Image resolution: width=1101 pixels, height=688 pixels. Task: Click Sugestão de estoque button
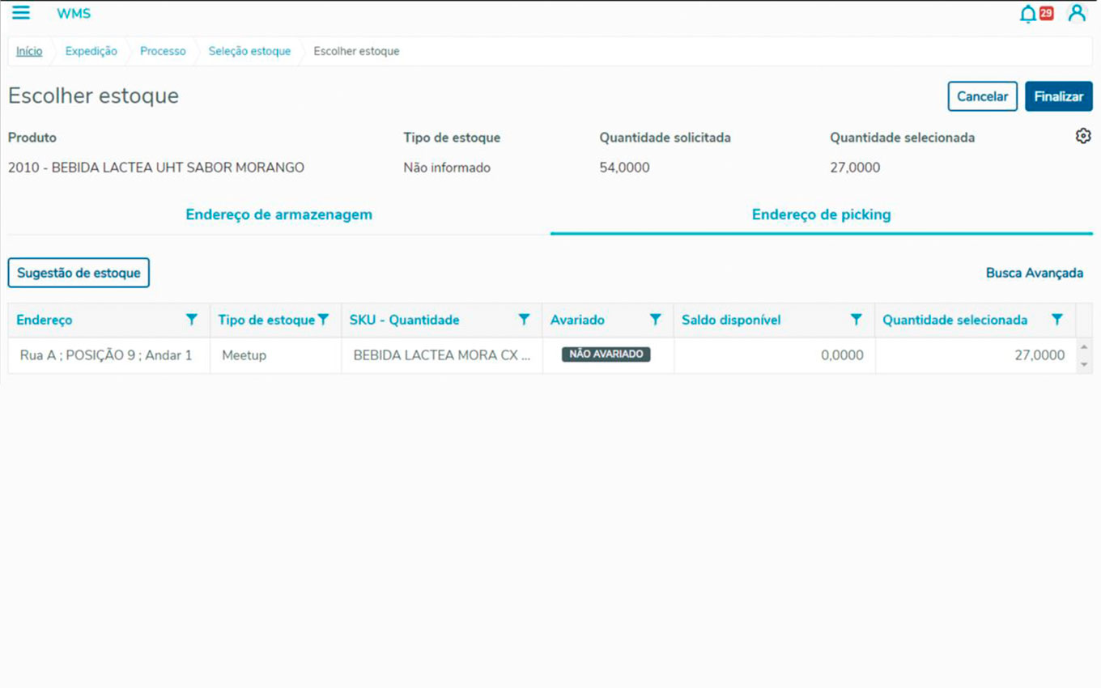click(79, 273)
